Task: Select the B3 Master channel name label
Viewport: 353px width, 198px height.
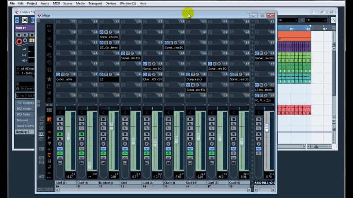Action: click(106, 183)
